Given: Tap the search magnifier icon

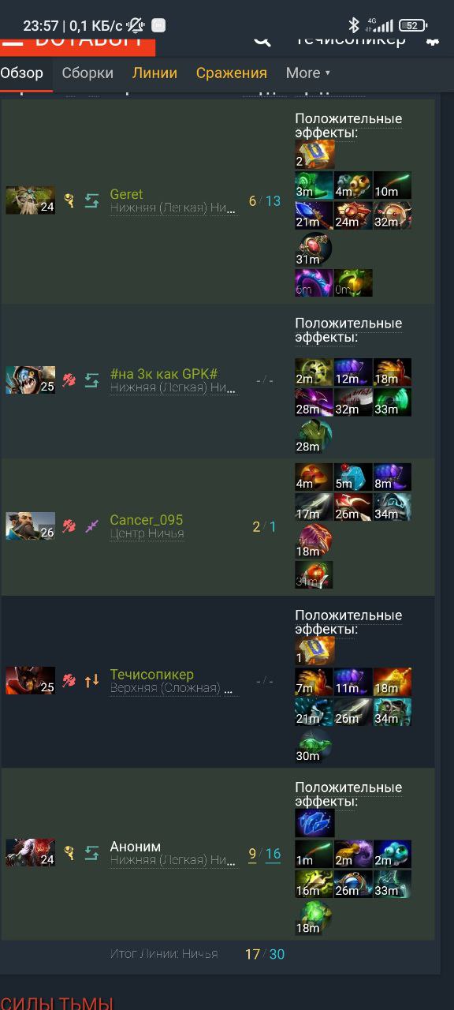Looking at the screenshot, I should [262, 41].
